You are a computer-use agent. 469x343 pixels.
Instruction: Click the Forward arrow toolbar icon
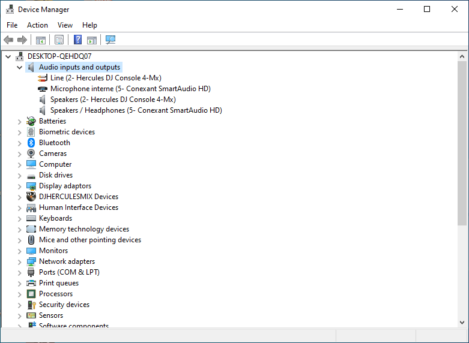point(22,40)
